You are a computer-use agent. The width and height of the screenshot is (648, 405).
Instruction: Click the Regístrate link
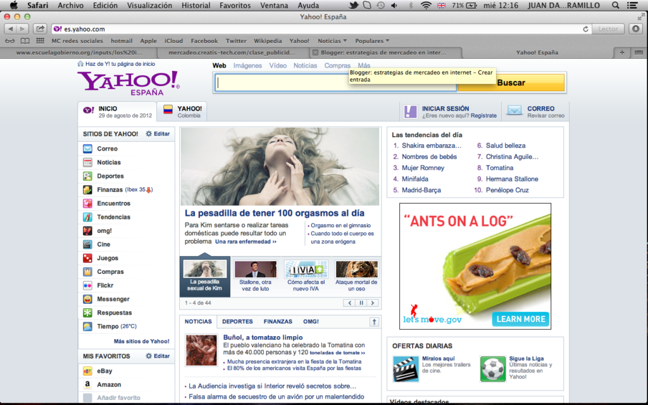[483, 116]
